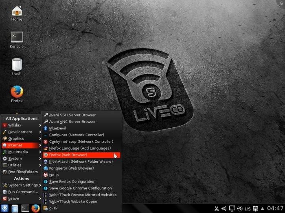Image resolution: width=285 pixels, height=213 pixels.
Task: Open the display monitor tray icon
Action: 232,209
